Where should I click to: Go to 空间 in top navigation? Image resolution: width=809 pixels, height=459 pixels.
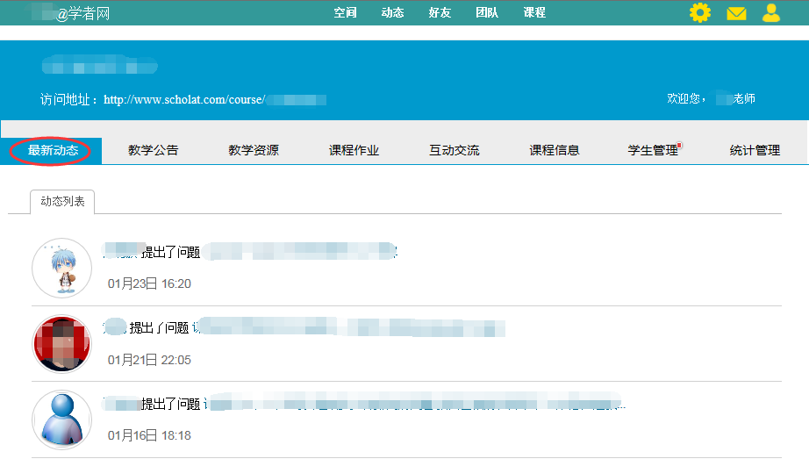pos(345,13)
